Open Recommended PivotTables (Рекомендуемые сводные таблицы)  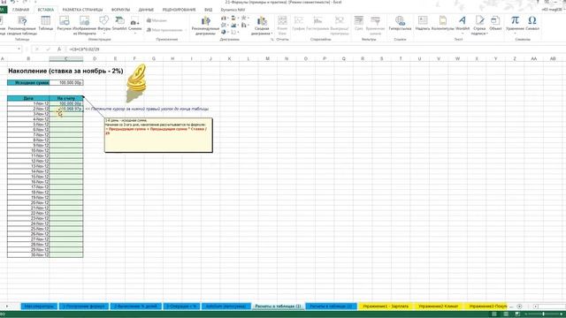point(22,26)
